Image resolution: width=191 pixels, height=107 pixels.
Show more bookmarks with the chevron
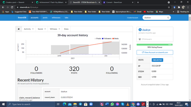[x=173, y=12]
